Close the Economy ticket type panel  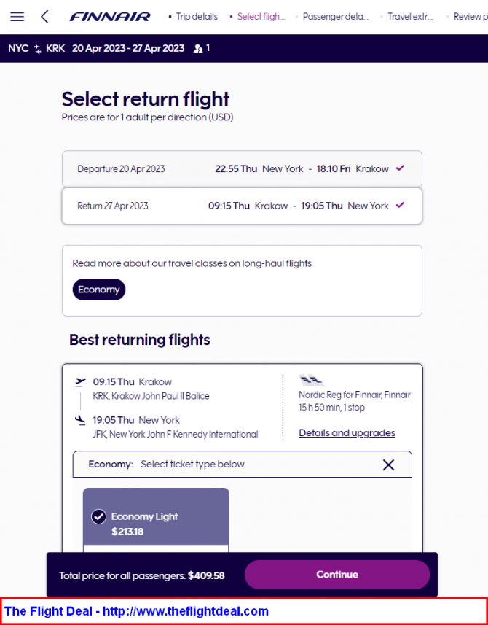[388, 465]
